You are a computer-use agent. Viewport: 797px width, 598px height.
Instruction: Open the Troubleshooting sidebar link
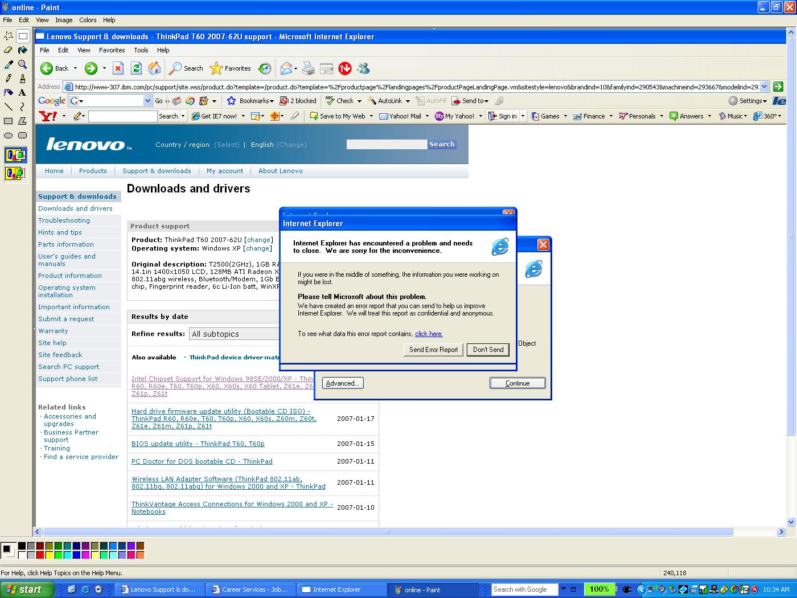[x=64, y=220]
